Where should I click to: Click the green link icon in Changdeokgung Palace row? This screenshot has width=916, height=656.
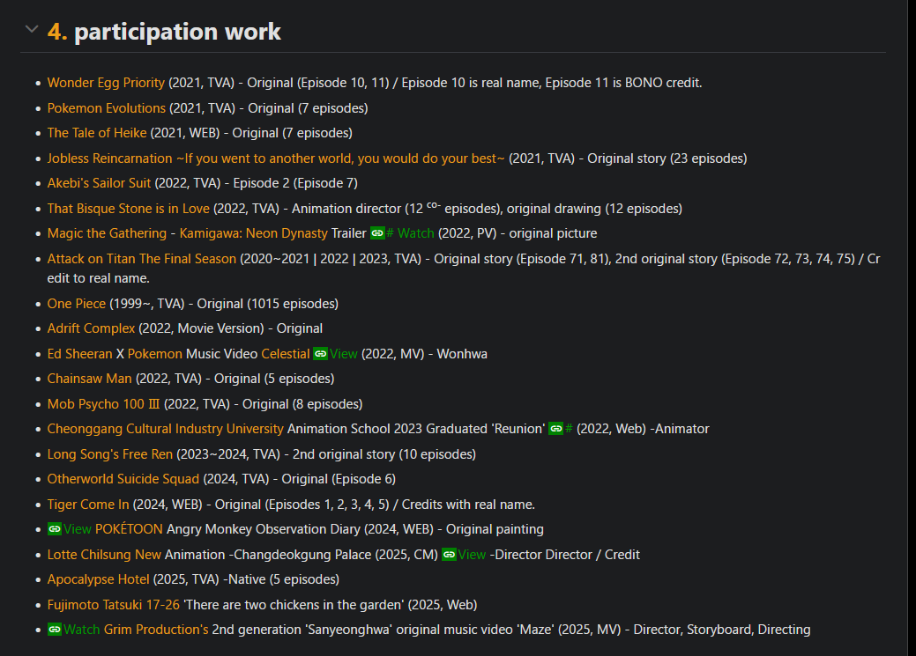(449, 555)
